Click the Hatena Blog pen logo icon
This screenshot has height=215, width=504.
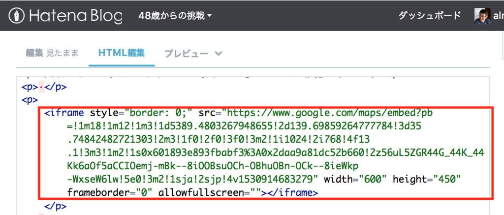click(x=16, y=16)
